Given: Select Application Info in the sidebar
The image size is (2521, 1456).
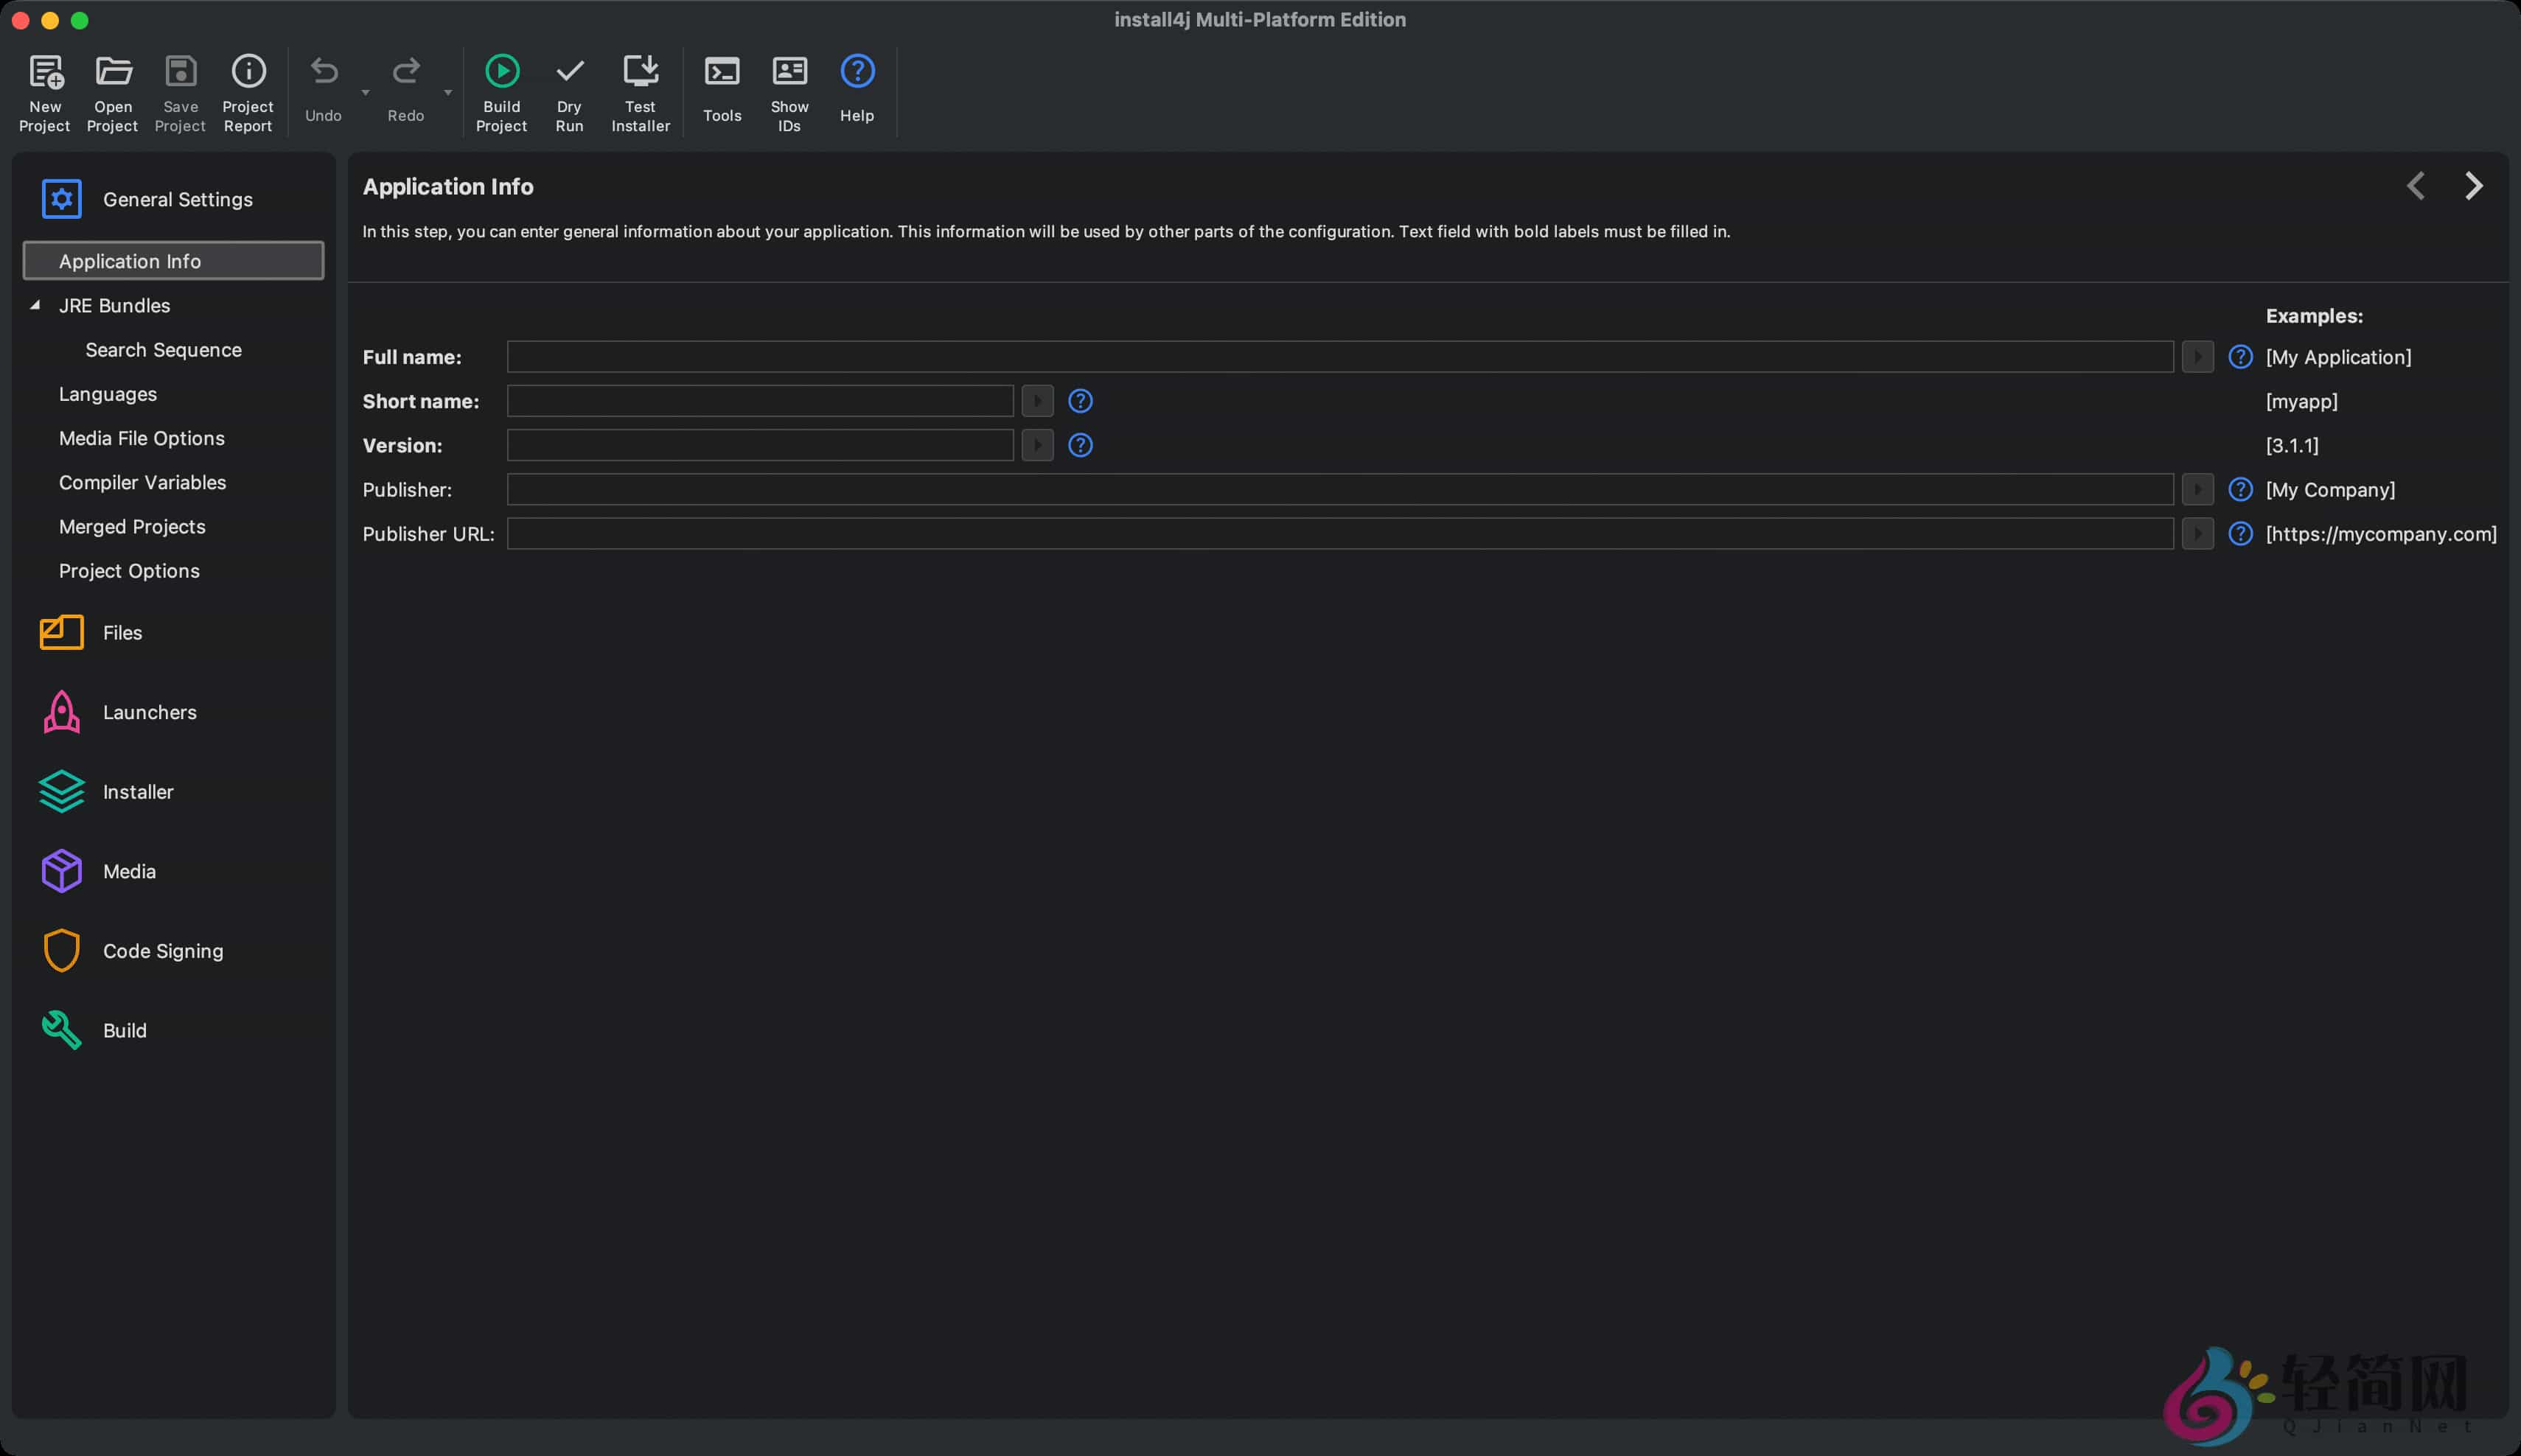Looking at the screenshot, I should tap(173, 260).
